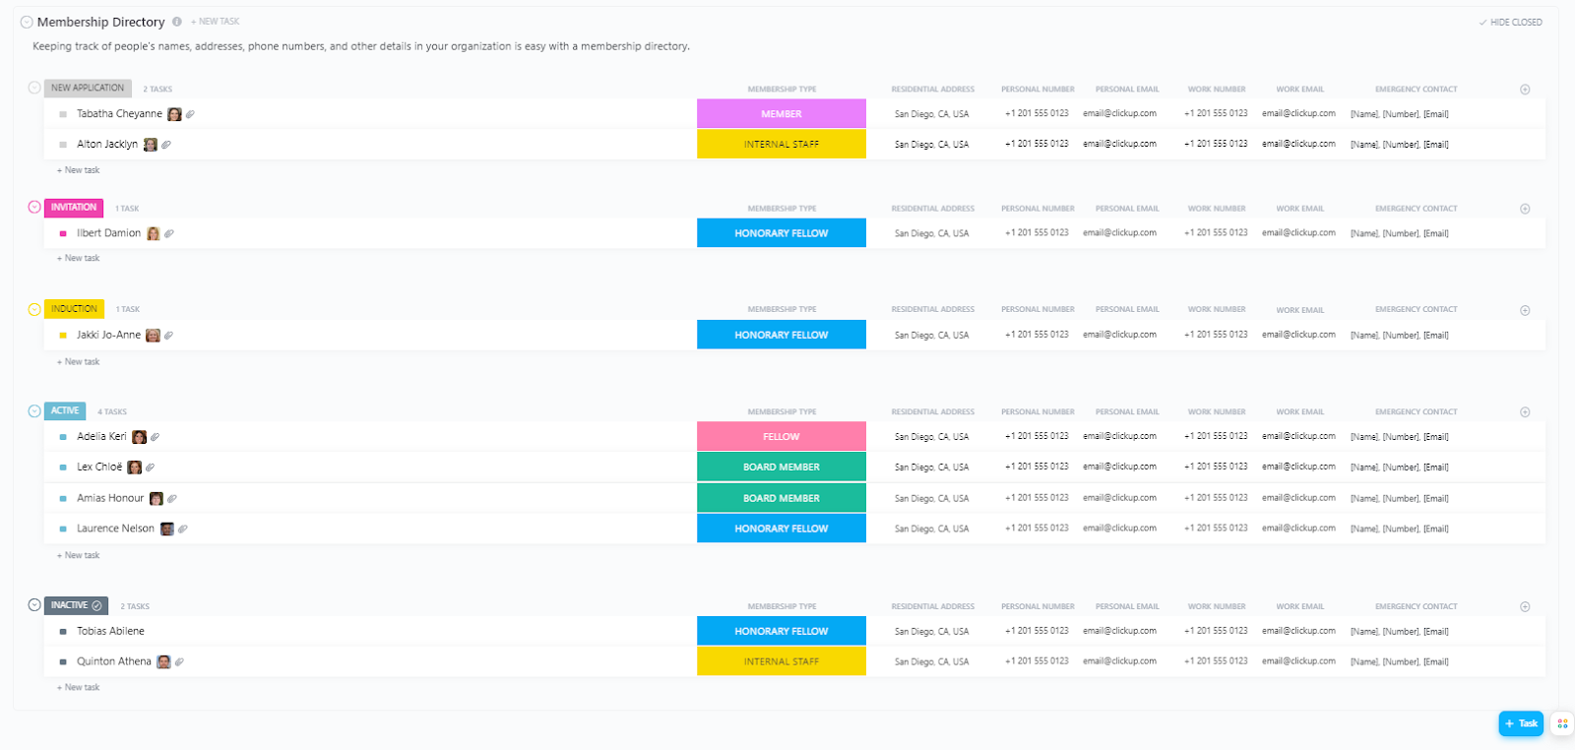Click Quinton Athena's assignee avatar

pyautogui.click(x=163, y=662)
